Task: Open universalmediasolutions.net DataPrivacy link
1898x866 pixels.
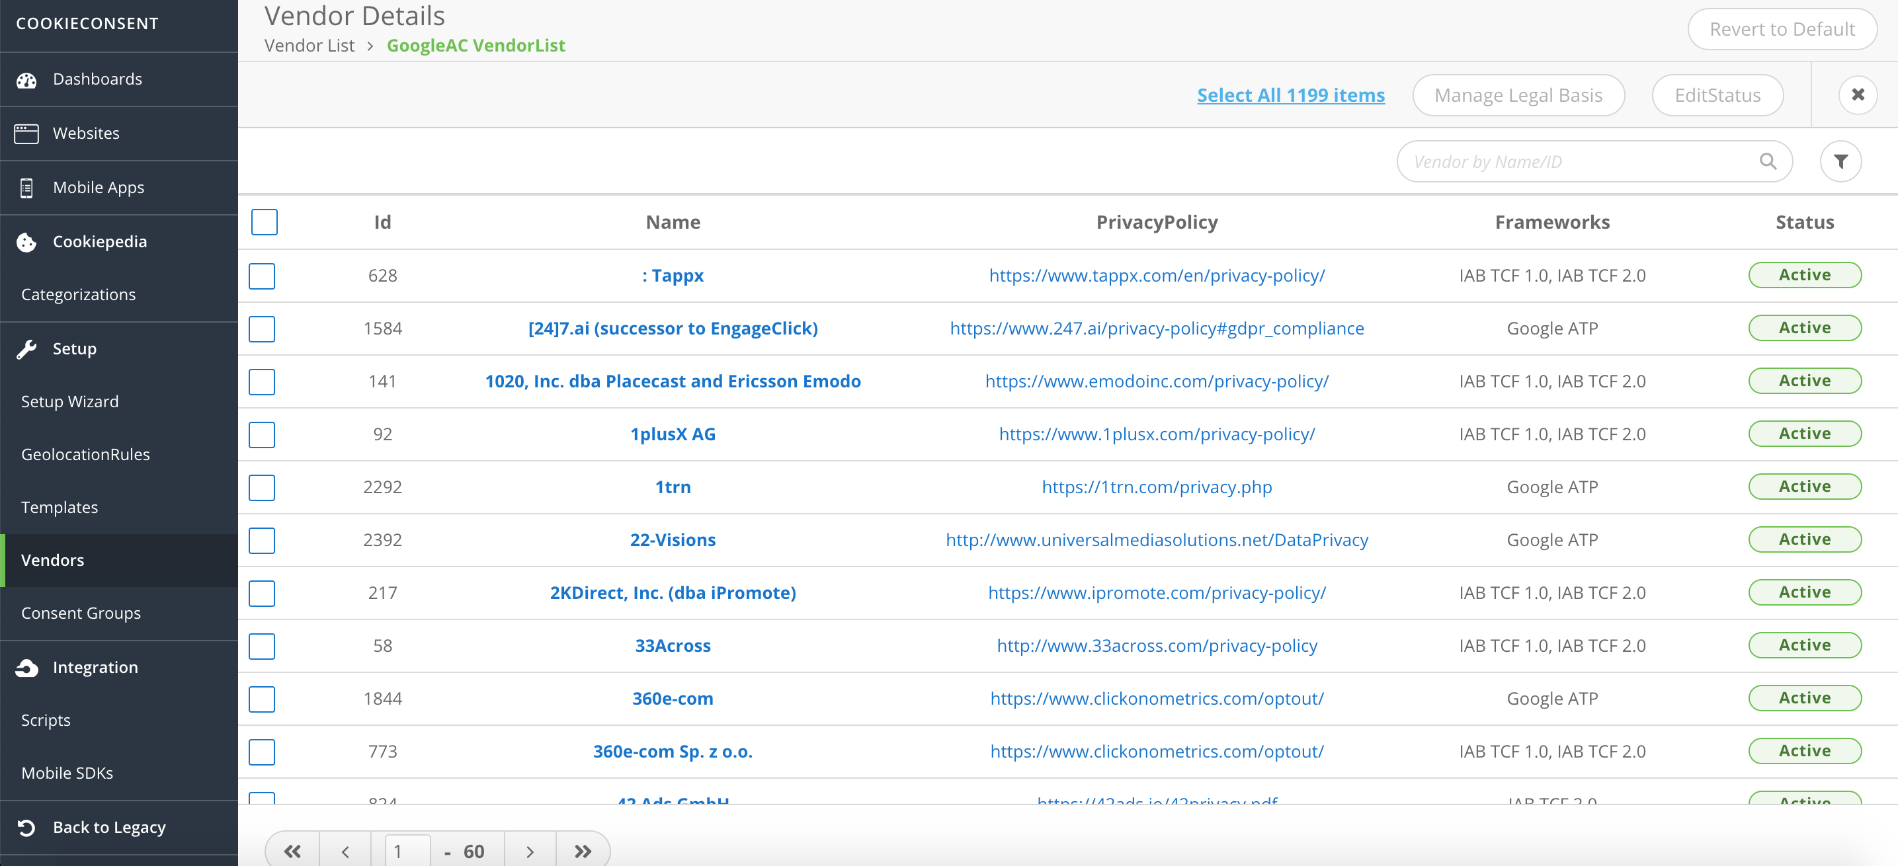Action: point(1157,541)
